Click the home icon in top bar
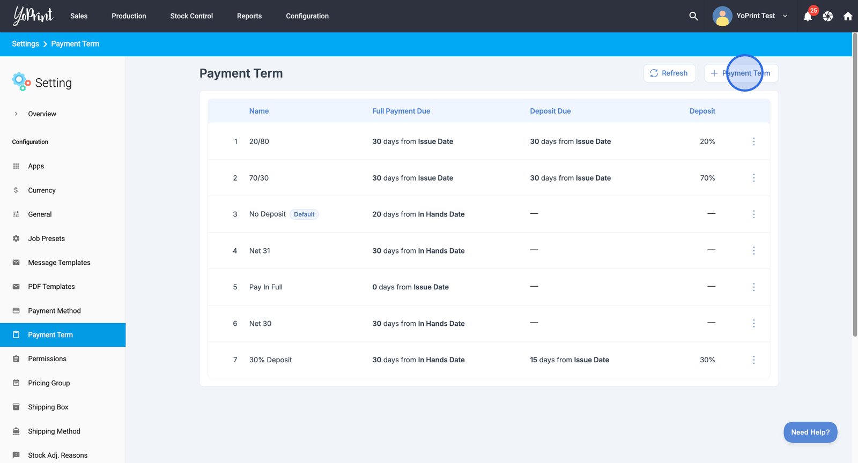Image resolution: width=858 pixels, height=463 pixels. pos(848,17)
